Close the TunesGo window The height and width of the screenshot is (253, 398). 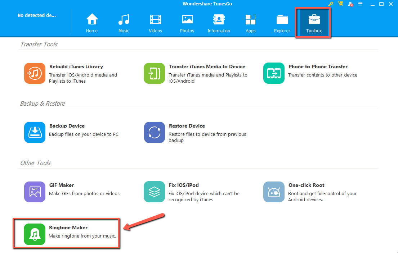pyautogui.click(x=391, y=4)
